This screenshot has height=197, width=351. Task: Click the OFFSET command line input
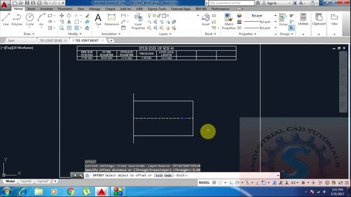[x=182, y=176]
